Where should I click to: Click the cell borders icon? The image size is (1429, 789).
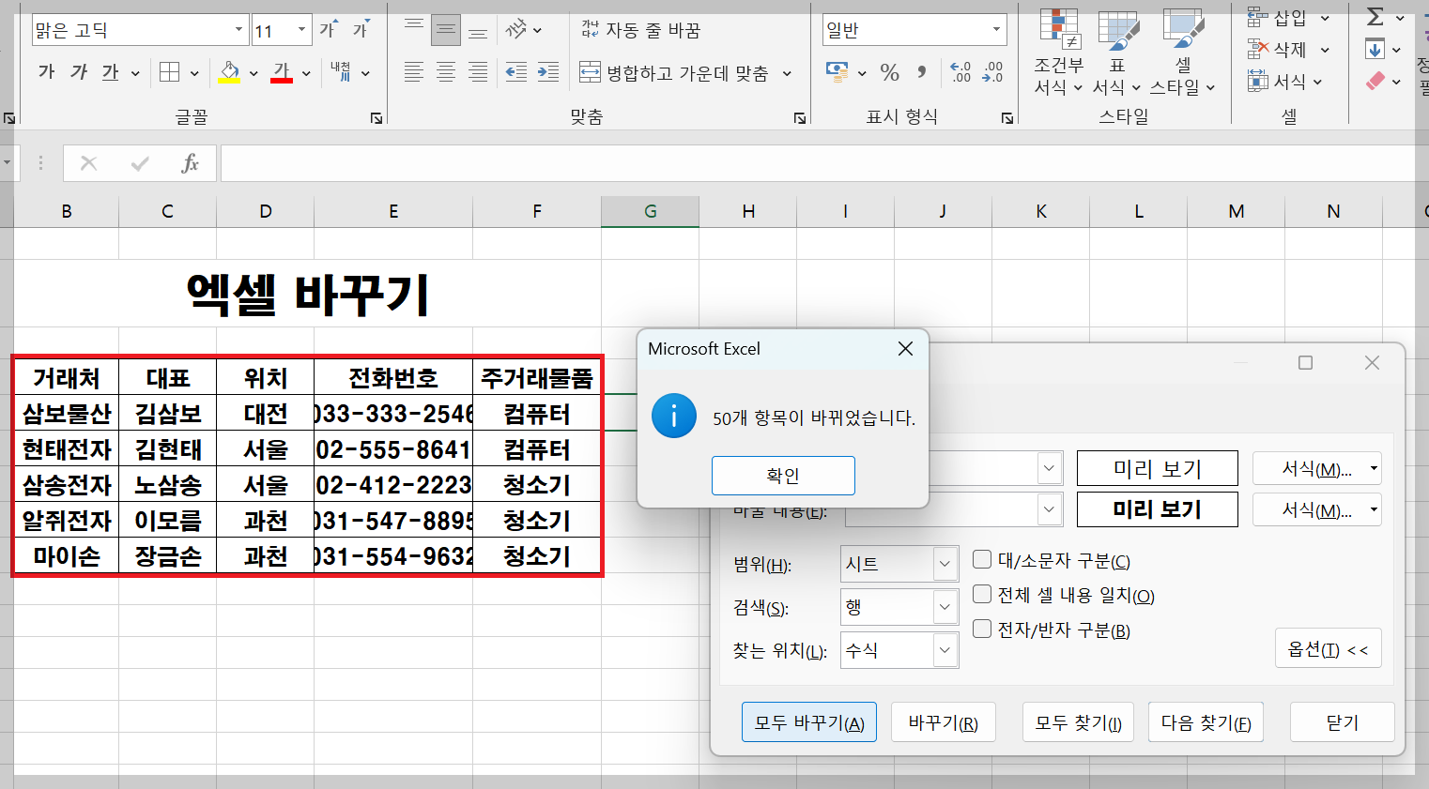pos(170,72)
